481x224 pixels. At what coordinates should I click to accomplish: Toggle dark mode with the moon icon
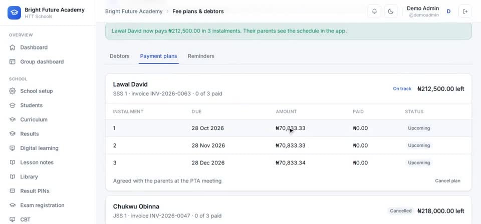tap(390, 11)
